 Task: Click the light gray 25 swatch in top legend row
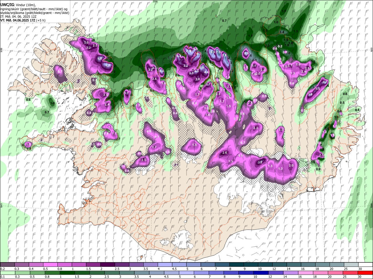[x=351, y=264]
